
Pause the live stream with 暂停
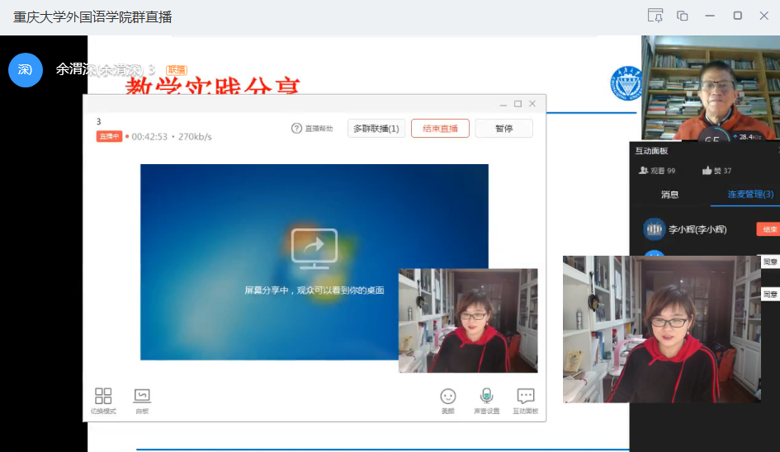(x=503, y=129)
